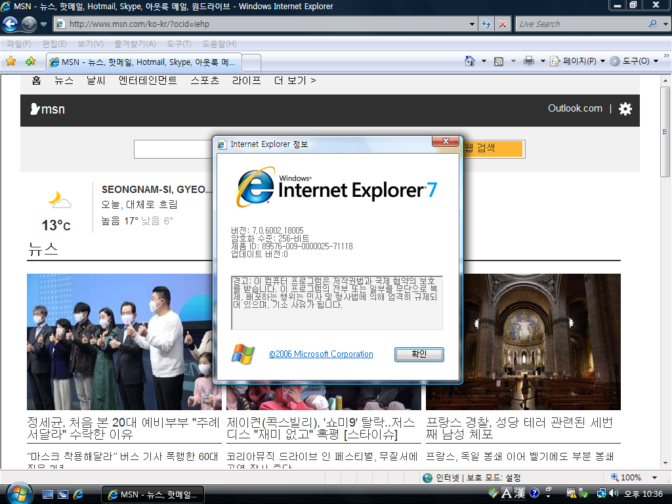Click 홈 in MSN navigation

[x=37, y=80]
